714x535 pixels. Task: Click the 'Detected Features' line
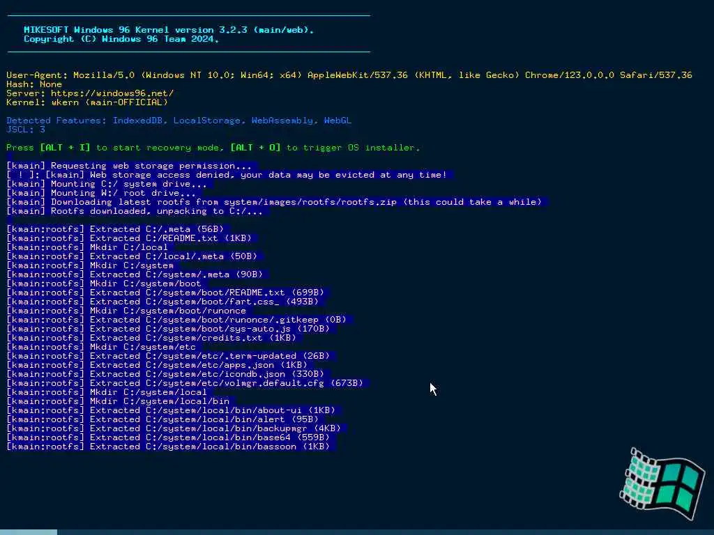click(179, 121)
